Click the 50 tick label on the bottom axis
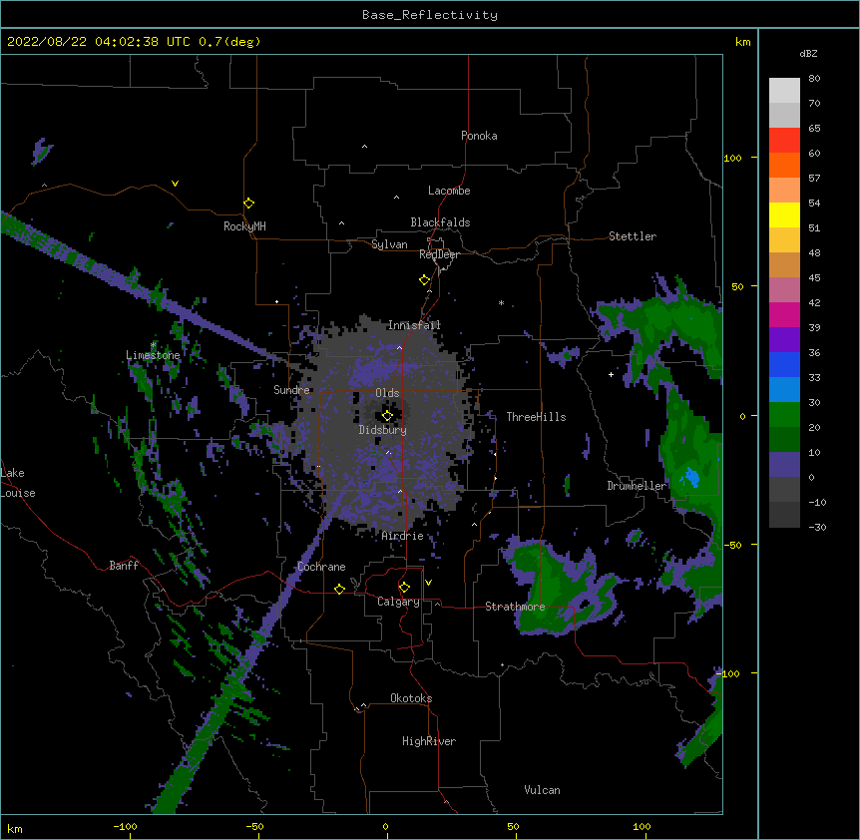Viewport: 860px width, 840px height. (512, 826)
